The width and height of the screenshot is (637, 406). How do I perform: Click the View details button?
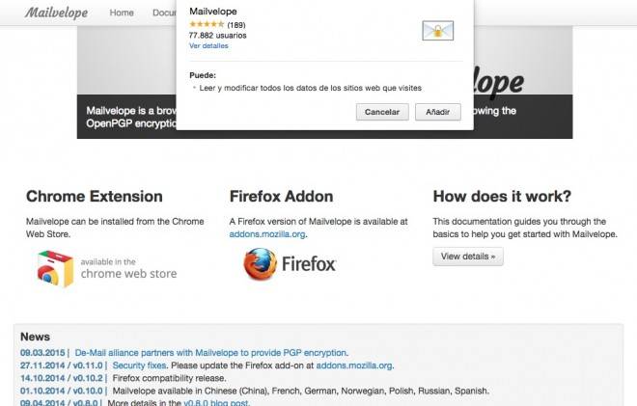pos(468,257)
